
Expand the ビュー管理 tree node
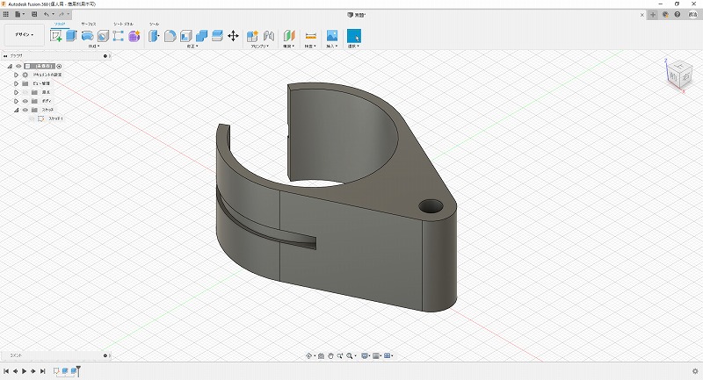16,83
